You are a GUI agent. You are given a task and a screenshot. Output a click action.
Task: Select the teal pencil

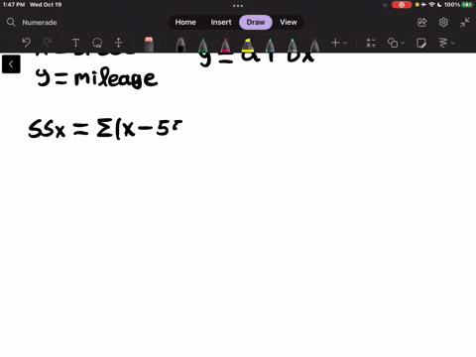pyautogui.click(x=270, y=46)
